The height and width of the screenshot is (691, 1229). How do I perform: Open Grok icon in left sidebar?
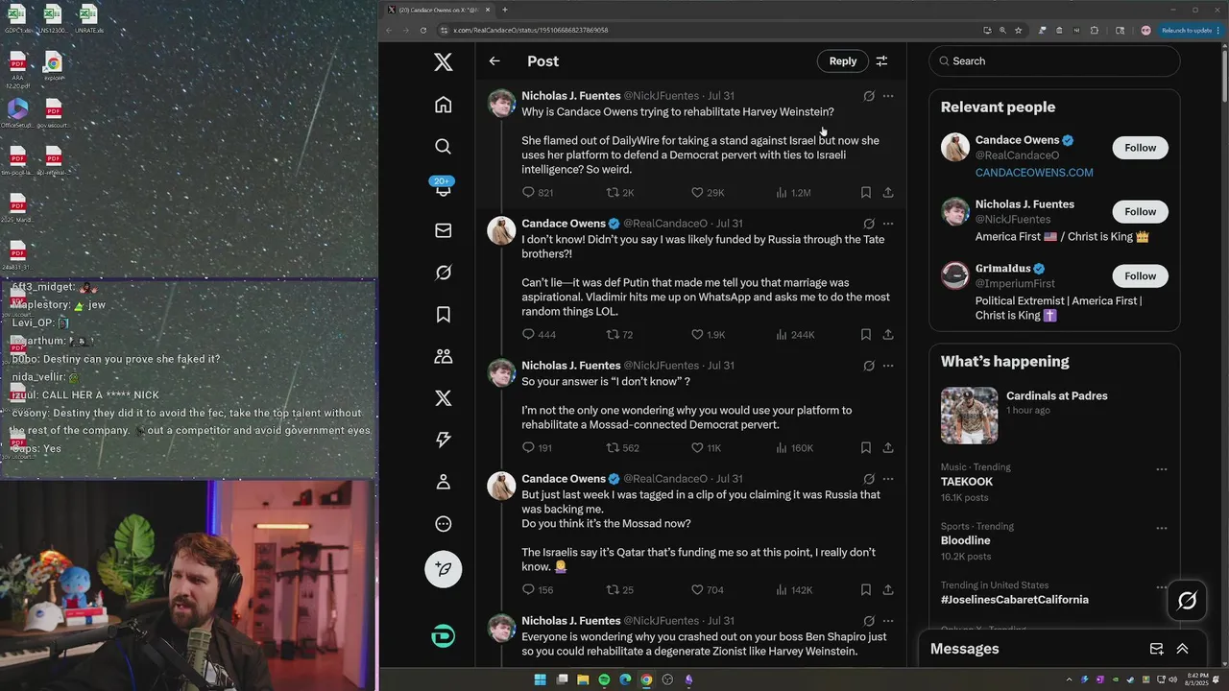[443, 273]
